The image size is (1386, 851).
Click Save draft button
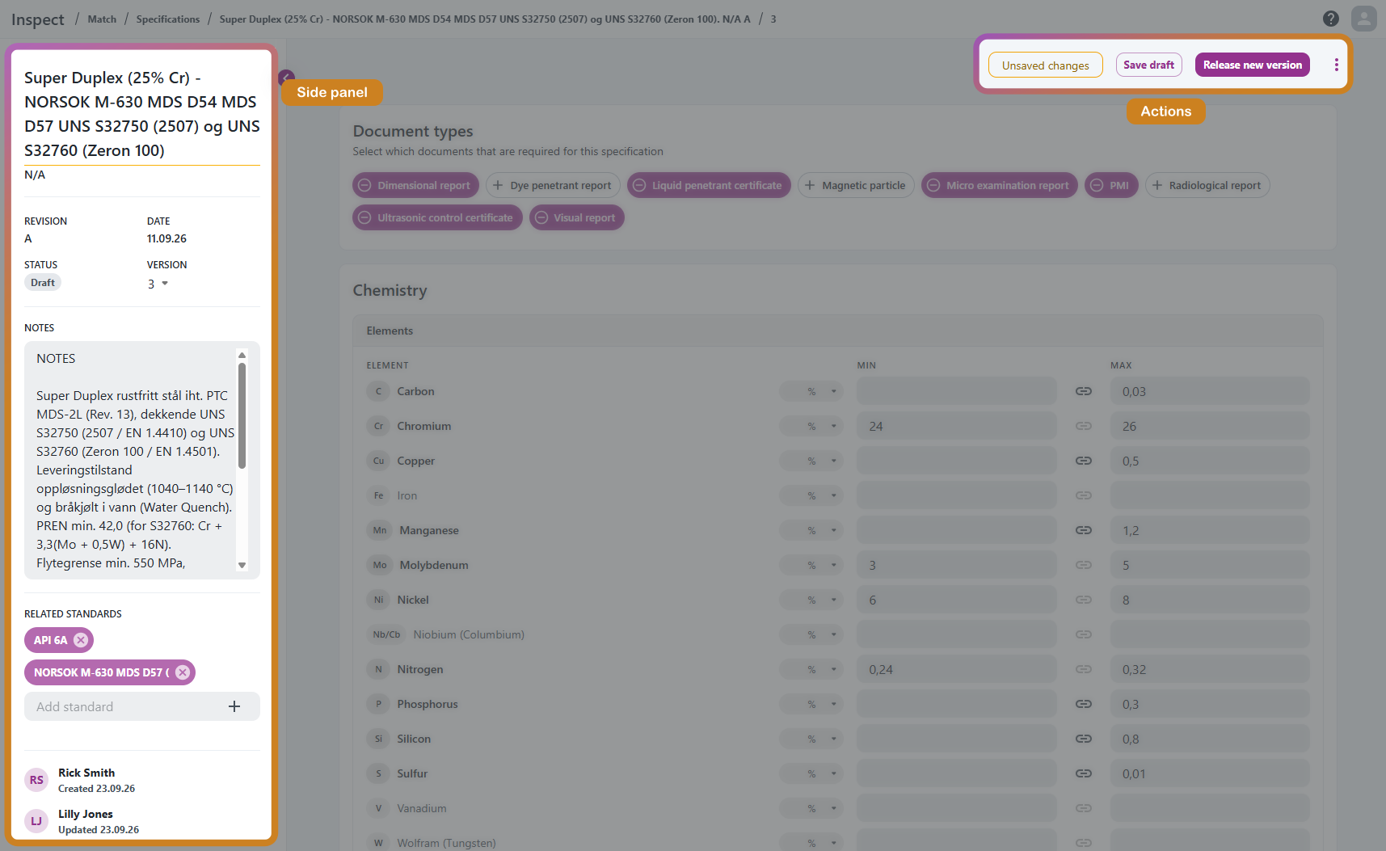(1148, 65)
